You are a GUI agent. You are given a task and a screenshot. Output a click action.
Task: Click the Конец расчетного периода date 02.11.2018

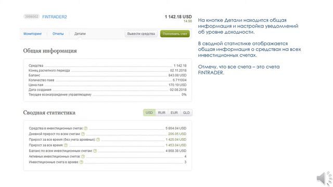(x=178, y=71)
